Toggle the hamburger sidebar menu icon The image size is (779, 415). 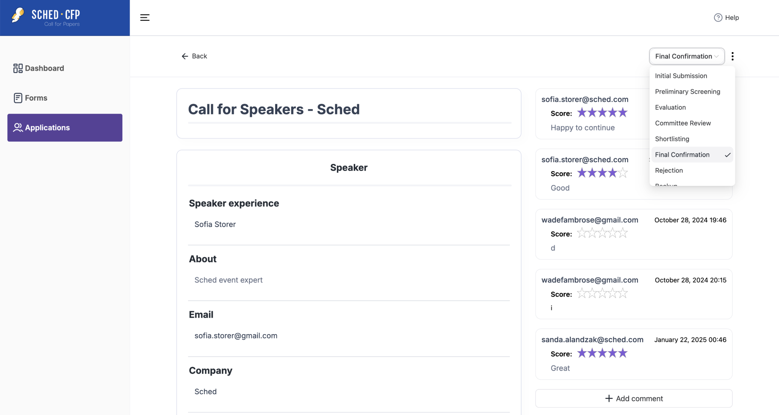coord(145,17)
